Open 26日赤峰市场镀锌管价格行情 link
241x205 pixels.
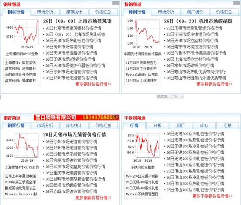[71, 192]
